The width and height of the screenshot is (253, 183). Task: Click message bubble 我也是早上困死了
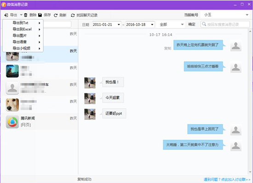tap(205, 129)
